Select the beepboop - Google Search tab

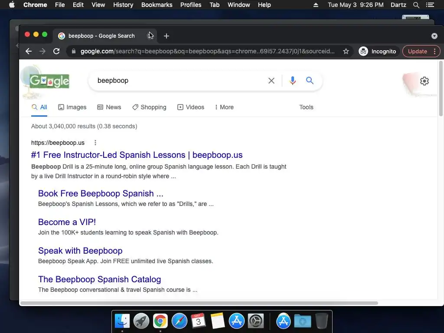[104, 36]
